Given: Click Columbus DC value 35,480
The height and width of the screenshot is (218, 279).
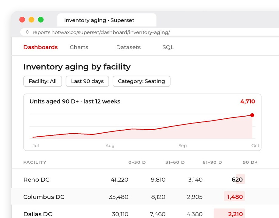Looking at the screenshot, I should 118,197.
